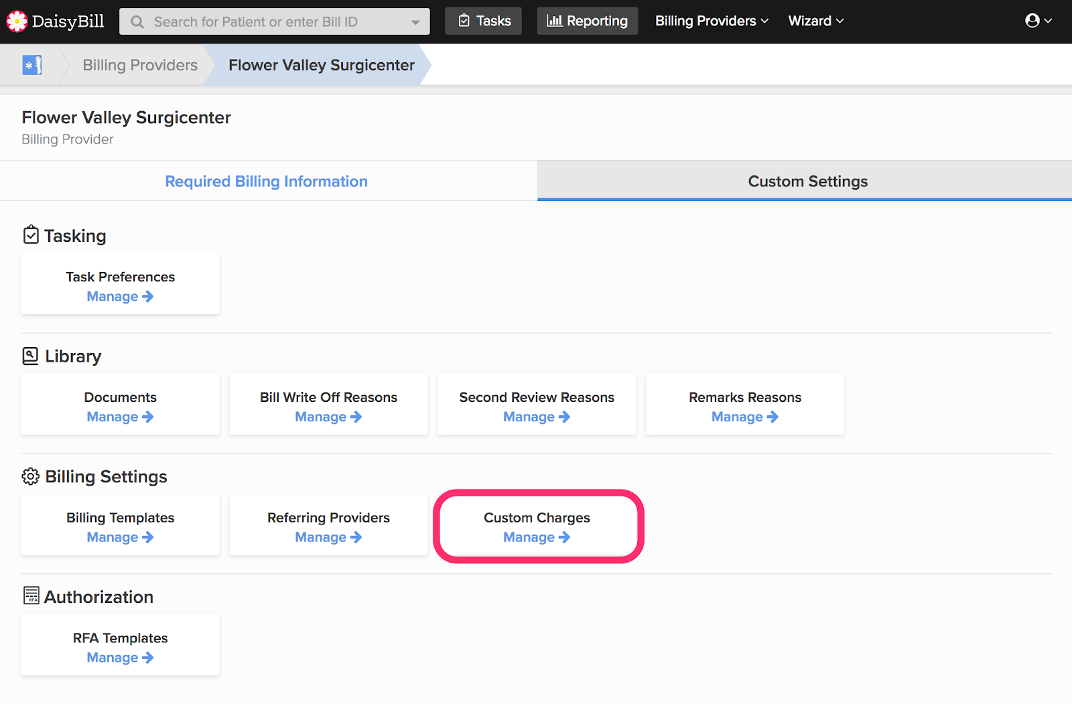Viewport: 1072px width, 704px height.
Task: Click the Documents card title
Action: 121,397
